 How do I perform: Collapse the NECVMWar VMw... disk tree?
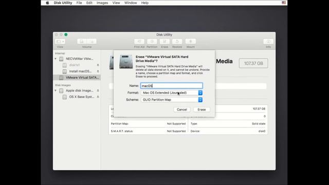point(56,59)
